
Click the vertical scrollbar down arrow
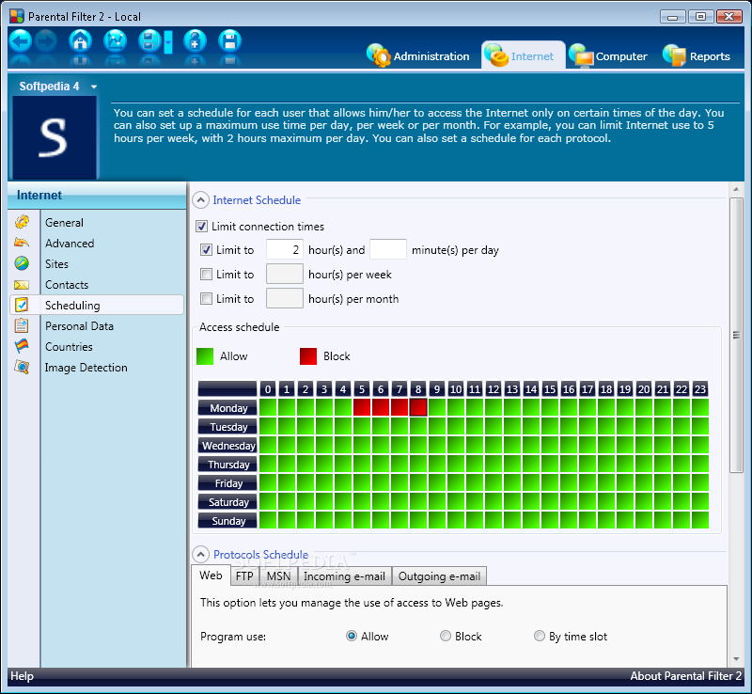pos(736,659)
